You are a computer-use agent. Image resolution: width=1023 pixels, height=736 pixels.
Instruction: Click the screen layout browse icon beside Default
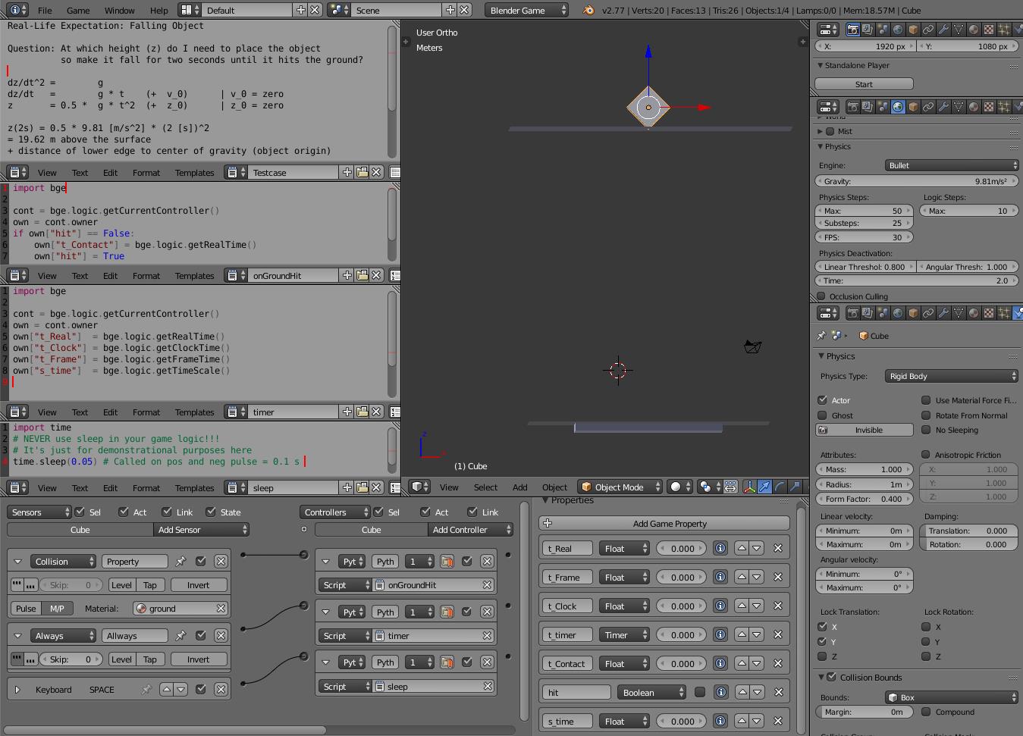click(190, 11)
